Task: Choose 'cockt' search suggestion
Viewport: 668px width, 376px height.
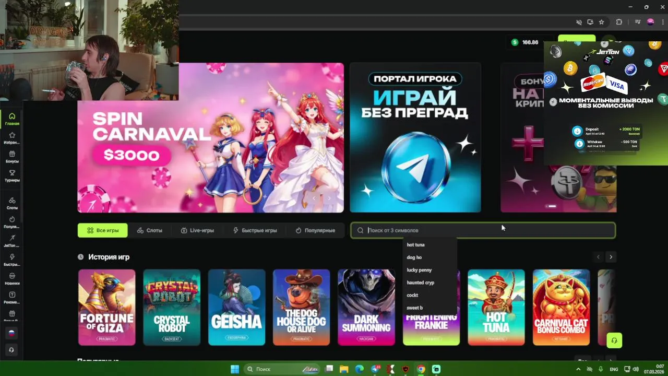Action: 412,295
